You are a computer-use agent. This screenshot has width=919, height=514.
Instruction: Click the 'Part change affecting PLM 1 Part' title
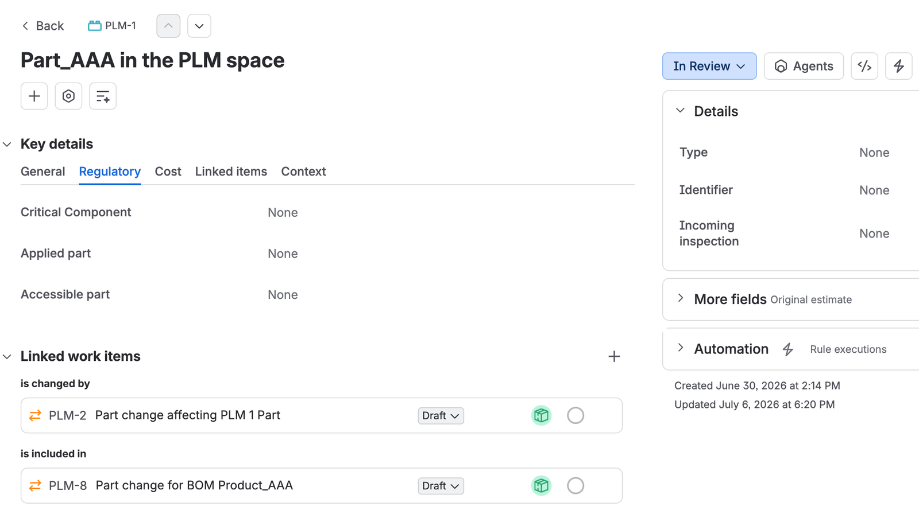[x=188, y=415]
